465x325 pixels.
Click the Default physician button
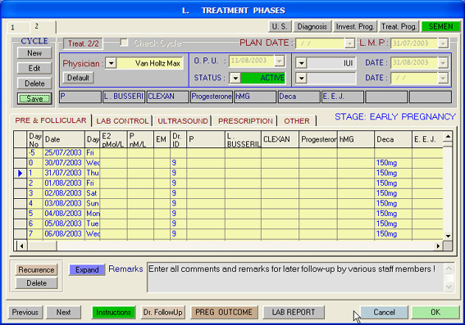[x=78, y=78]
